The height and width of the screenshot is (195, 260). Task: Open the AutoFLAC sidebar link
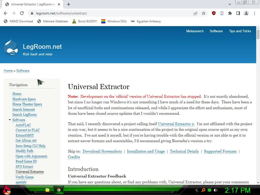point(23,125)
